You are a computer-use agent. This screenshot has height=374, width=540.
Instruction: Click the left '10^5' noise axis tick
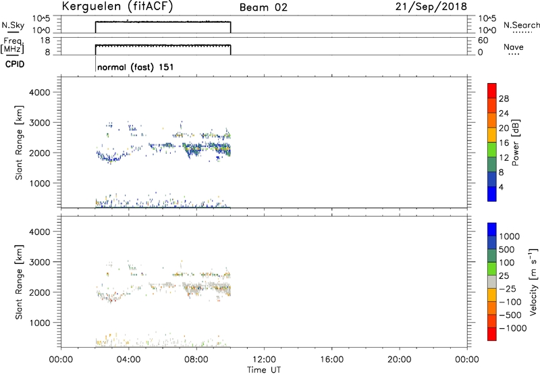pos(41,18)
